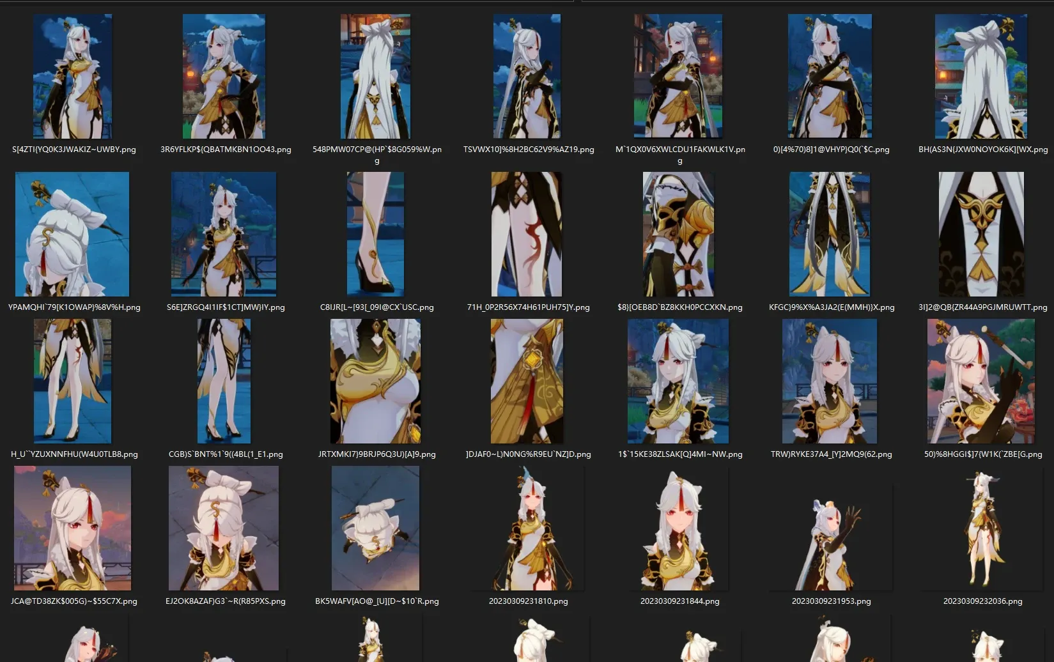Image resolution: width=1054 pixels, height=662 pixels.
Task: Click the thumbnail for file starting 71H_0P2R56
Action: point(527,234)
